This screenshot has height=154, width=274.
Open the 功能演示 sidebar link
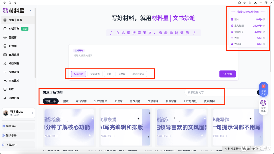(18, 126)
